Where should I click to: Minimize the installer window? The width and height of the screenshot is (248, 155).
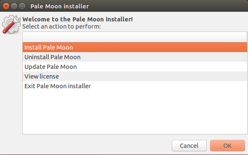pos(14,6)
